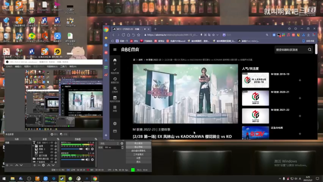The width and height of the screenshot is (323, 182).
Task: Show hidden system tray icons chevron
Action: [x=280, y=179]
